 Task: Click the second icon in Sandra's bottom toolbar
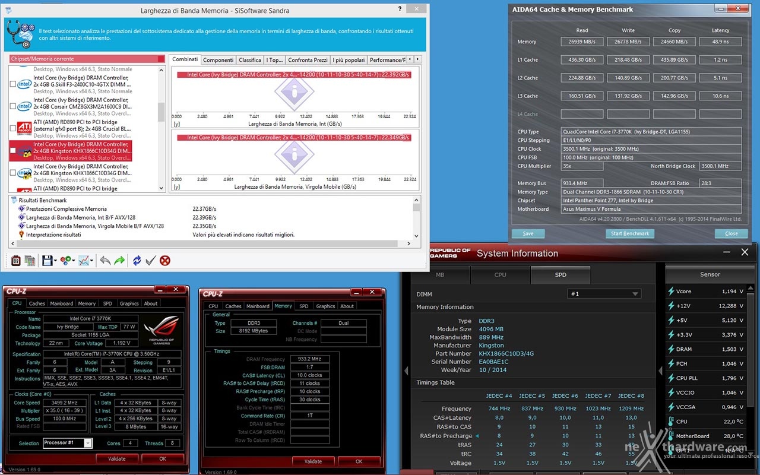(x=30, y=260)
